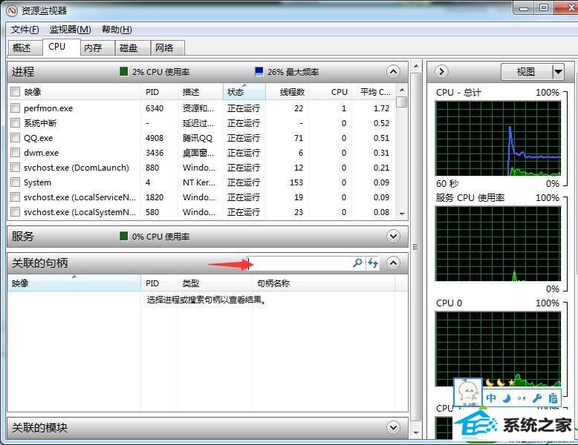The height and width of the screenshot is (445, 578).
Task: Check the 系统中断 process checkbox
Action: (15, 123)
